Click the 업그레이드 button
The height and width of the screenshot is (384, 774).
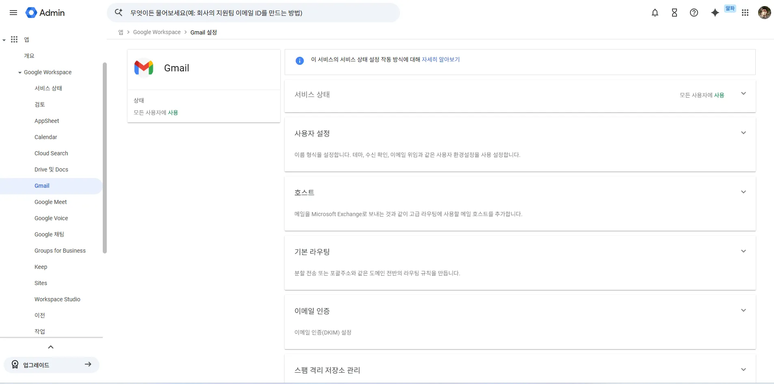coord(52,365)
